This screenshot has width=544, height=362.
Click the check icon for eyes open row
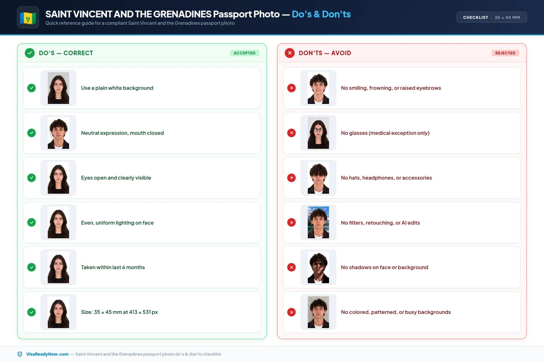(x=32, y=178)
